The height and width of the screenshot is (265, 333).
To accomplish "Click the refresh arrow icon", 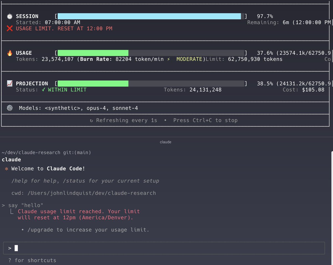I will click(92, 120).
